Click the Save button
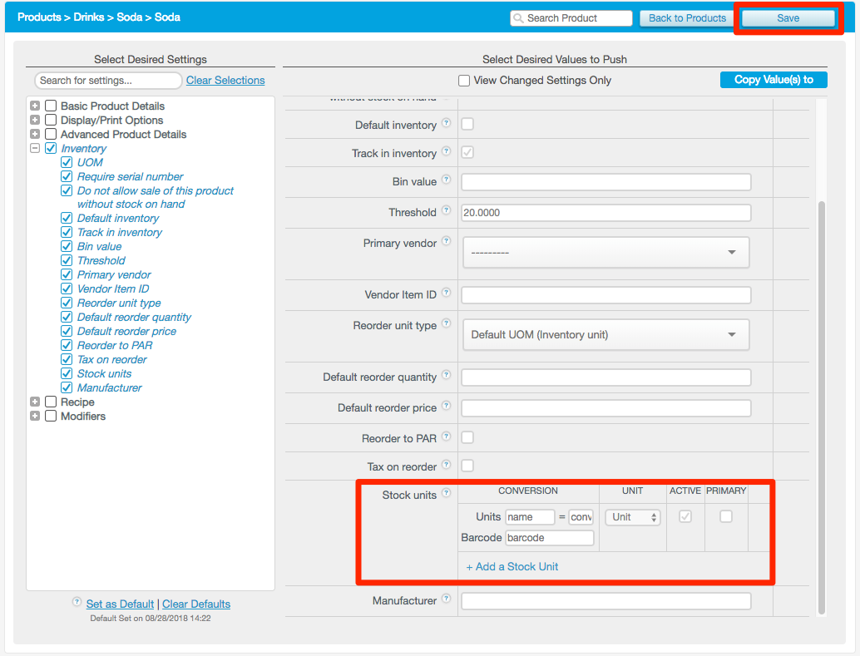This screenshot has height=656, width=860. 788,18
